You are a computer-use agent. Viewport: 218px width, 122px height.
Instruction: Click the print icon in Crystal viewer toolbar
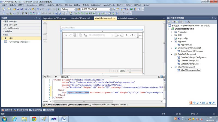coord(65,35)
